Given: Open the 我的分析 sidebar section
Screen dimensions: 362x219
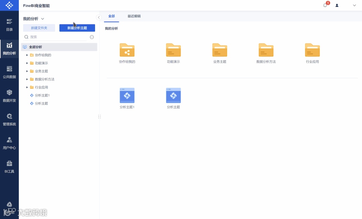Looking at the screenshot, I should click(9, 49).
